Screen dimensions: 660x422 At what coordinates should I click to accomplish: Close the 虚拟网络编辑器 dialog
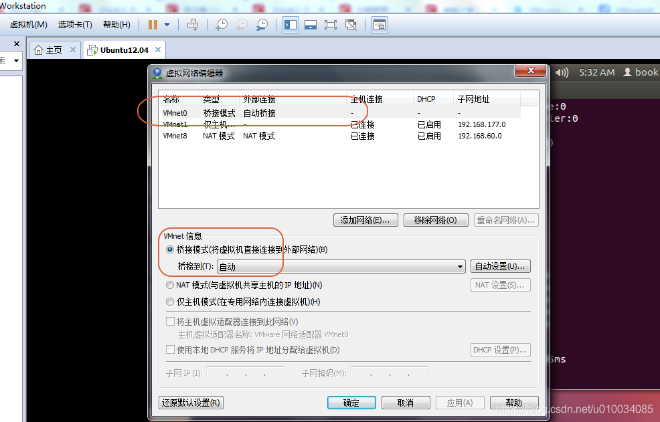(531, 71)
